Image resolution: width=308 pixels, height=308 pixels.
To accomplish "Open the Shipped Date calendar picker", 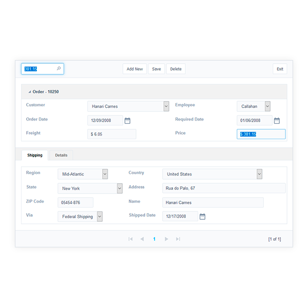I will click(202, 217).
